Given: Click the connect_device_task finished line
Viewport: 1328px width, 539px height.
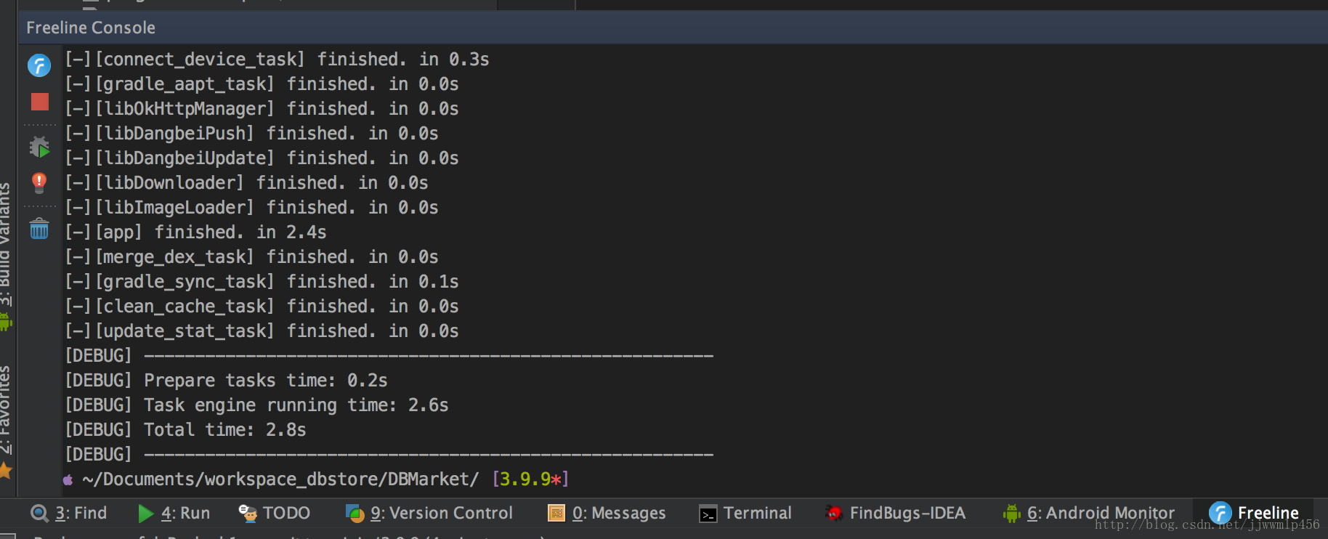Looking at the screenshot, I should pyautogui.click(x=277, y=60).
